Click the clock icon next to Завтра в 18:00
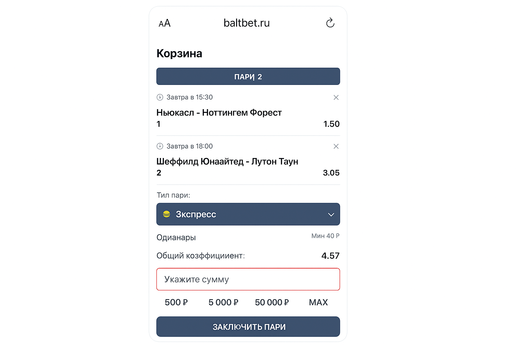518x345 pixels. [x=160, y=146]
